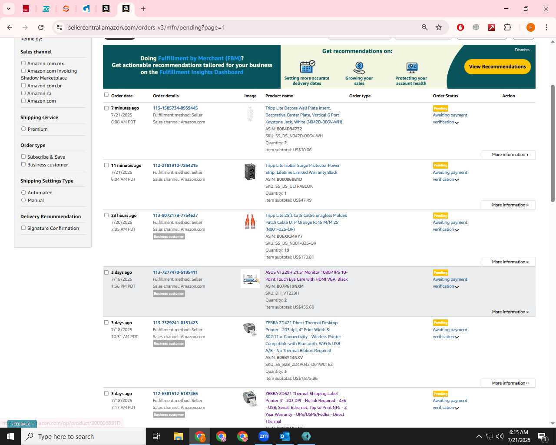Select the Manual shipping settings radio
This screenshot has height=445, width=556.
(x=23, y=200)
